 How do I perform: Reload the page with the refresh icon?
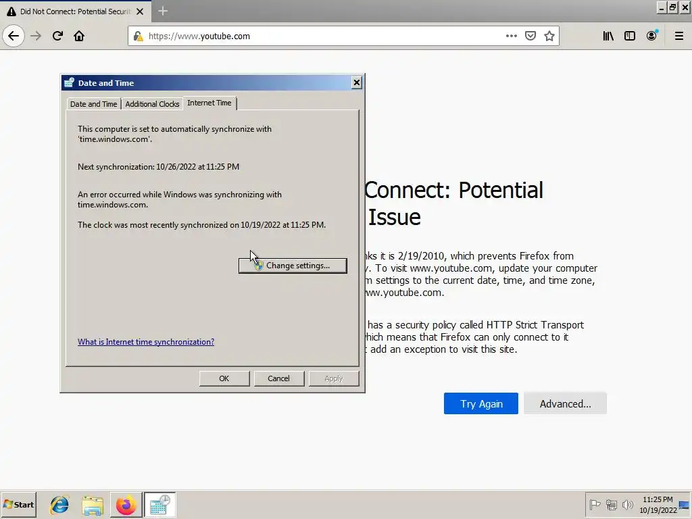(x=57, y=36)
